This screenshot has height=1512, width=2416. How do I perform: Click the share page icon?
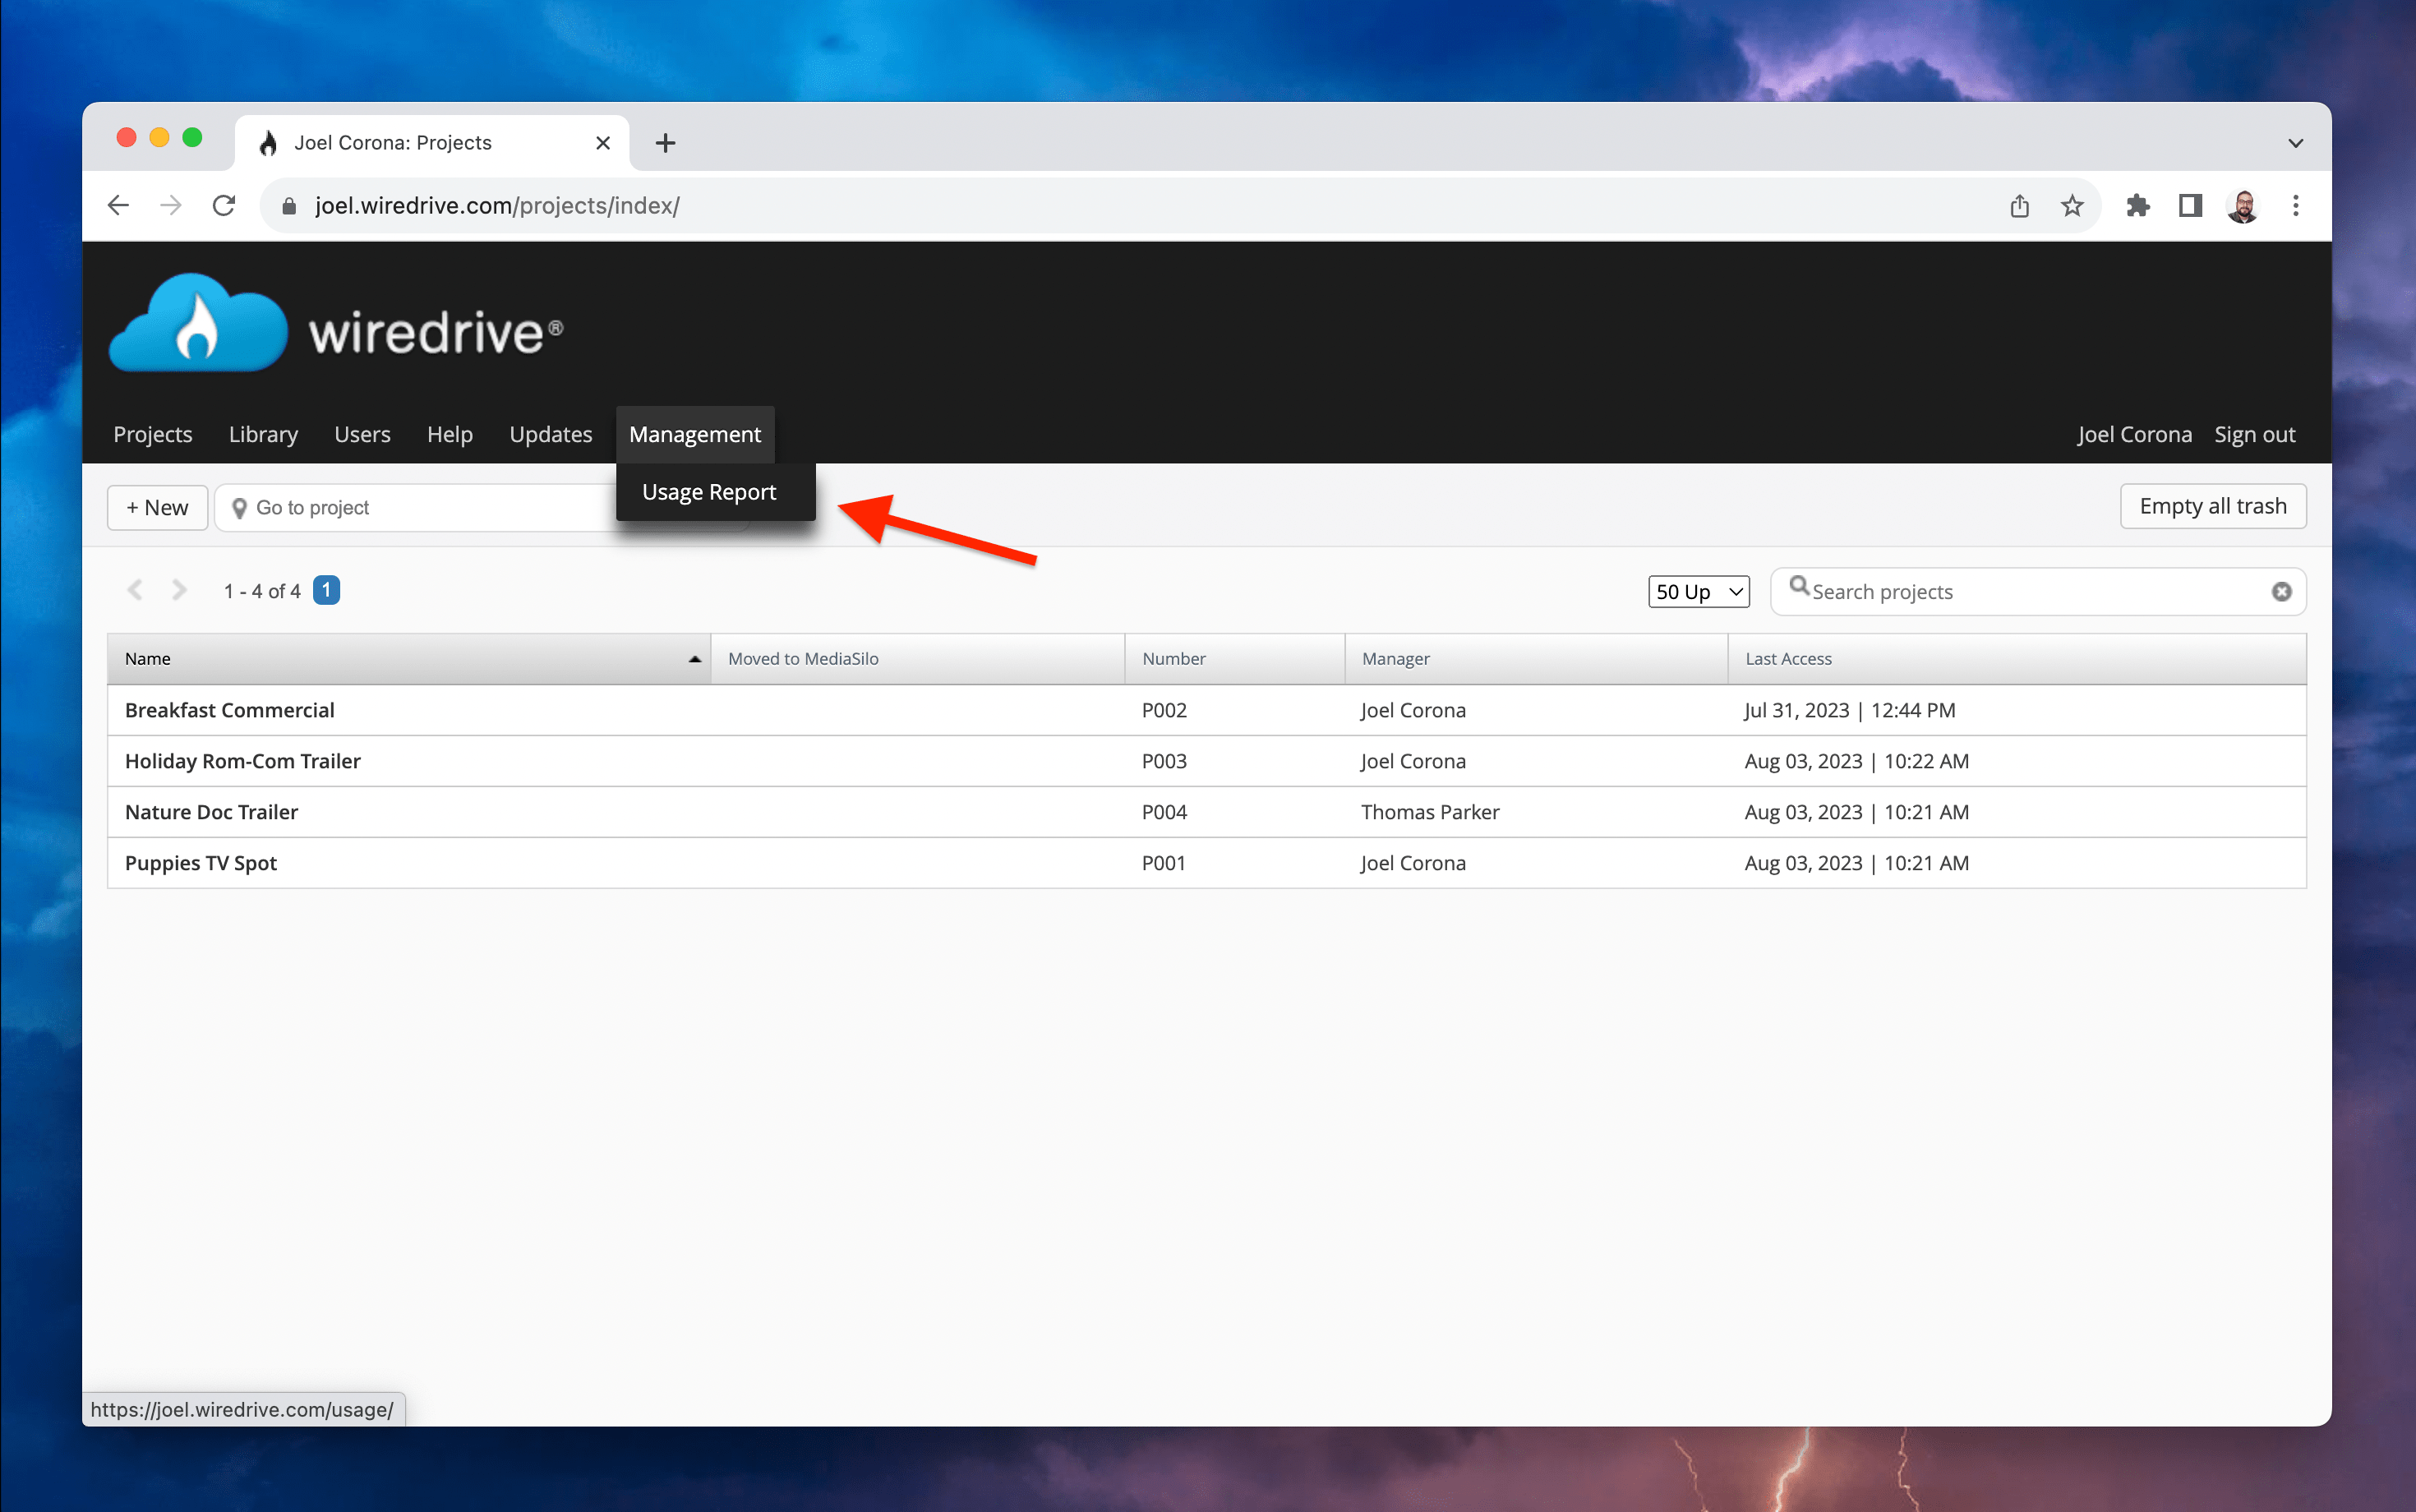(x=2019, y=206)
